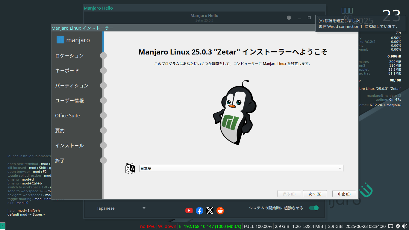This screenshot has height=230, width=409.
Task: Click the Wired connection notification popup
Action: pyautogui.click(x=360, y=24)
